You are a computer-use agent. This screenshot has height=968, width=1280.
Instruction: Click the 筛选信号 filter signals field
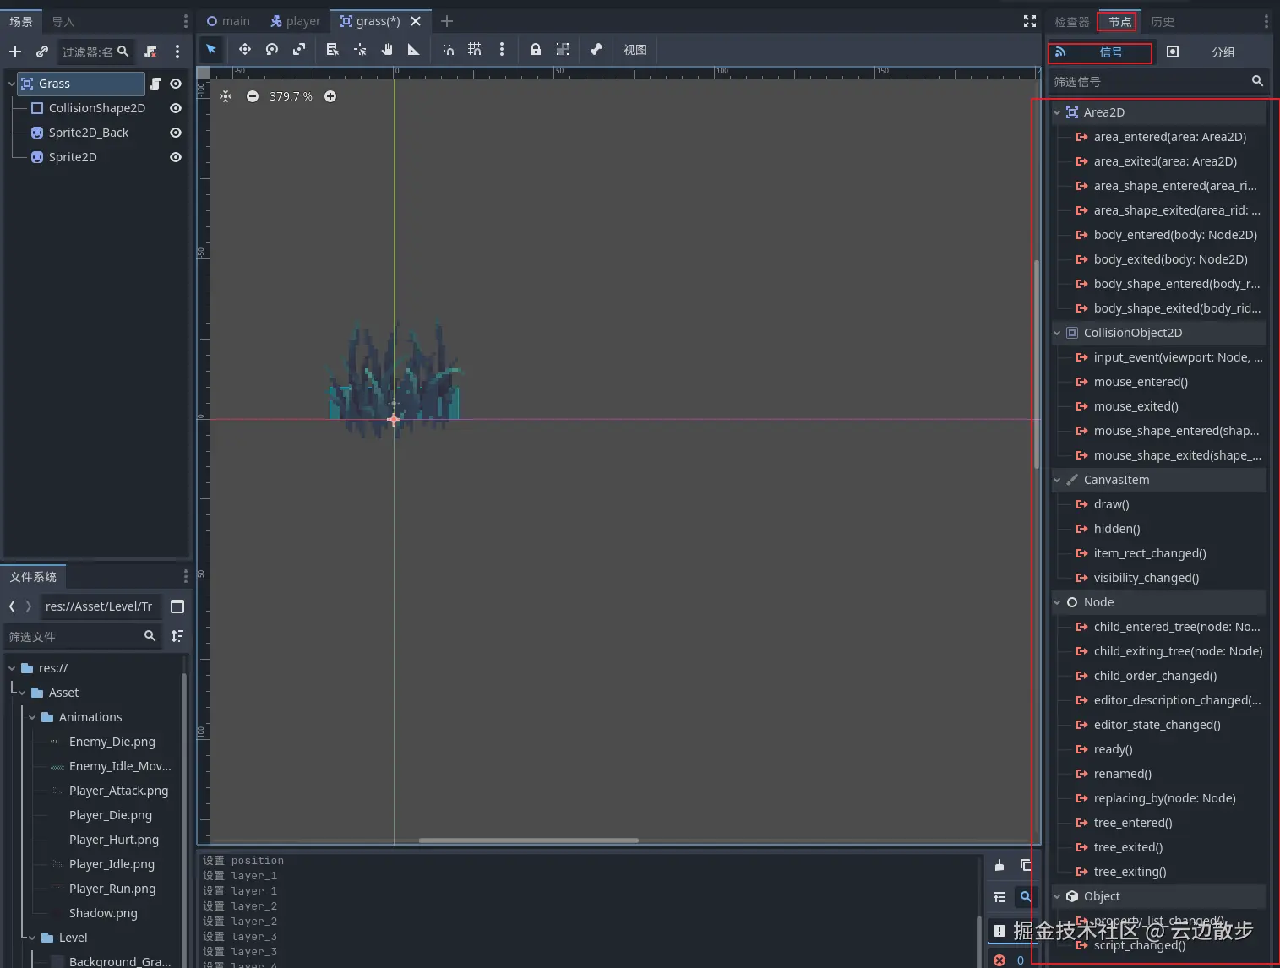click(x=1147, y=82)
